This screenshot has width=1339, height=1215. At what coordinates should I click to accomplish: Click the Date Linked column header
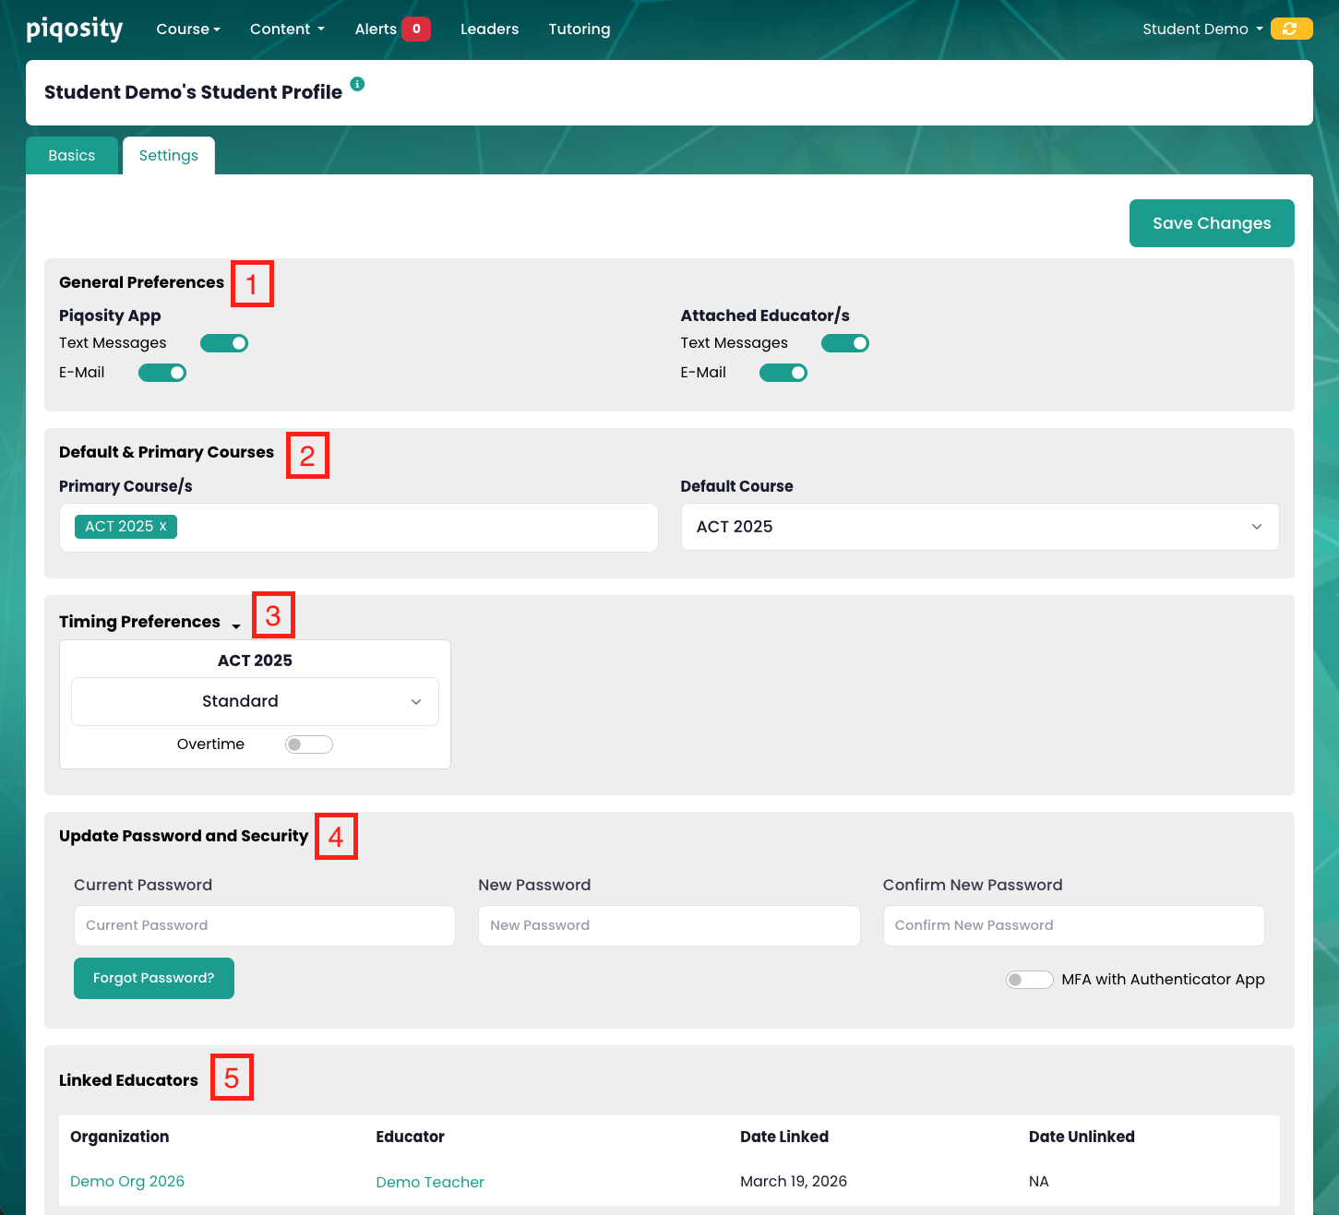click(x=784, y=1137)
